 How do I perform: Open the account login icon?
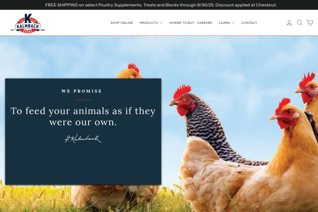pyautogui.click(x=289, y=23)
